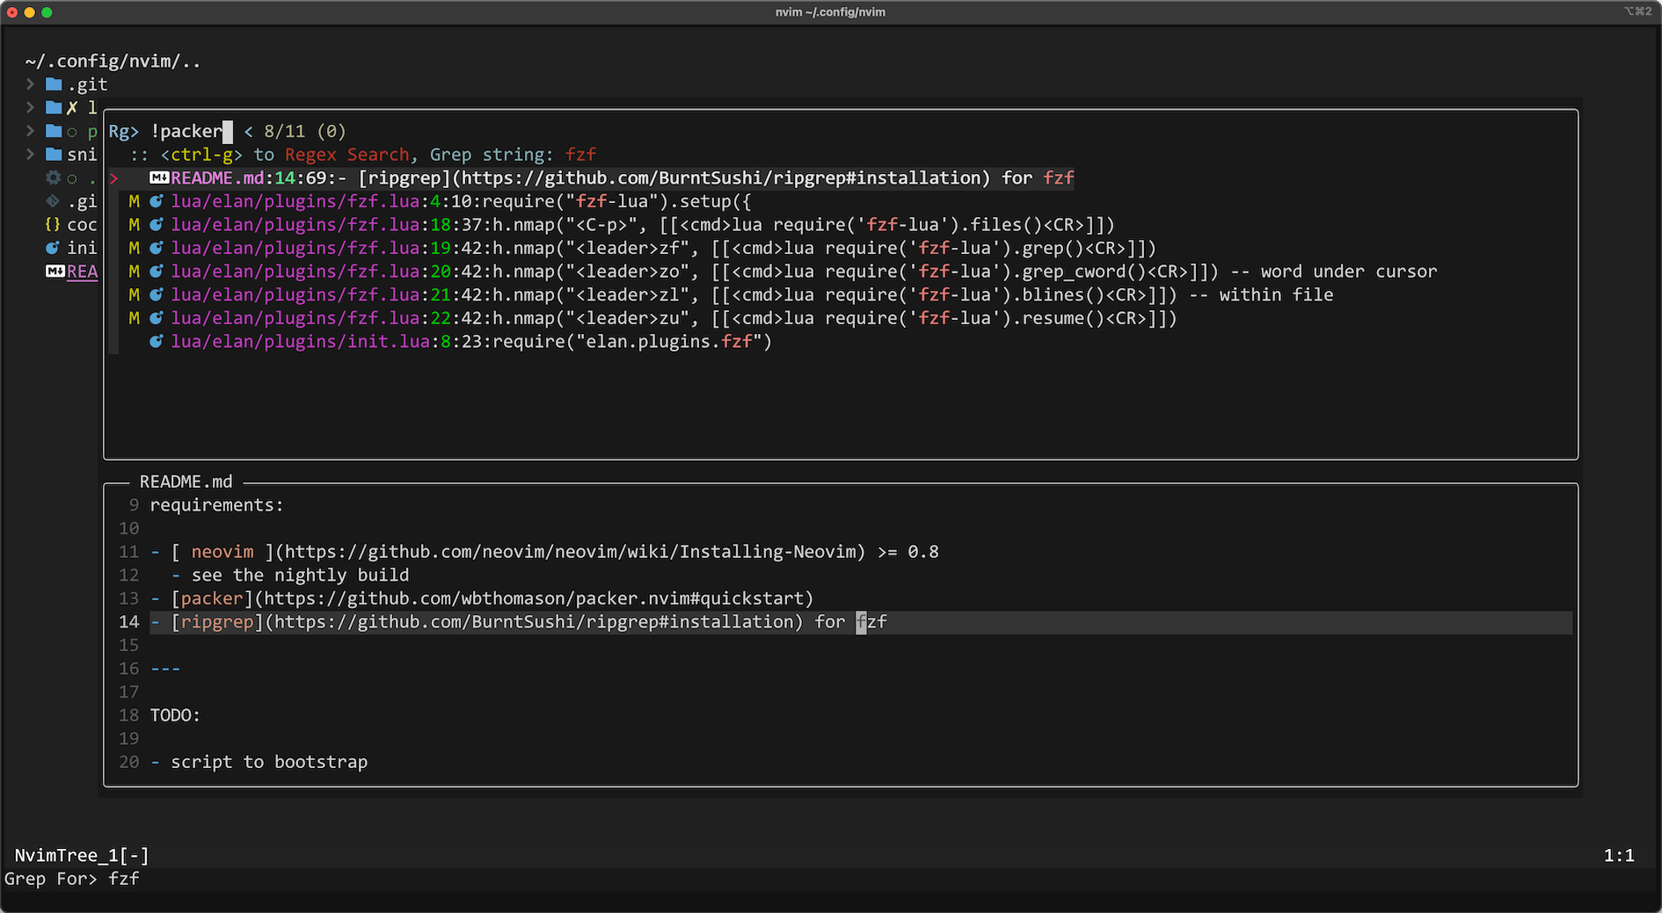Expand the folder with green circle status
Image resolution: width=1662 pixels, height=913 pixels.
(30, 131)
